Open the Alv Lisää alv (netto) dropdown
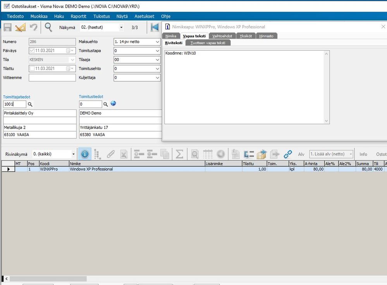387x285 pixels. [x=351, y=154]
